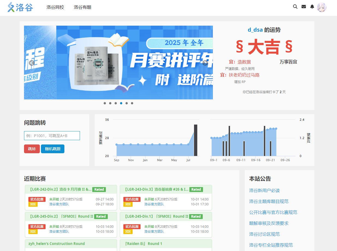
Task: Click the search magnifier icon in header
Action: [x=295, y=7]
